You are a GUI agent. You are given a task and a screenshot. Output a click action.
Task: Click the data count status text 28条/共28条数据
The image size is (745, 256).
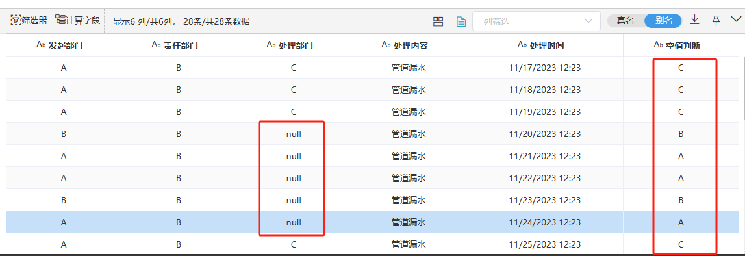(217, 21)
